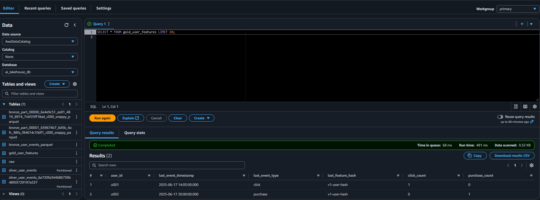Add a new query tab
This screenshot has width=540, height=200.
point(522,24)
